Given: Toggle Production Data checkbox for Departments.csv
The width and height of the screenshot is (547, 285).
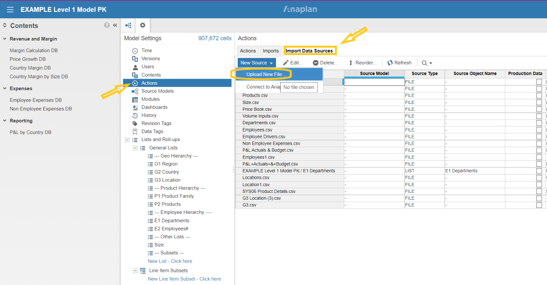Looking at the screenshot, I should click(x=539, y=123).
